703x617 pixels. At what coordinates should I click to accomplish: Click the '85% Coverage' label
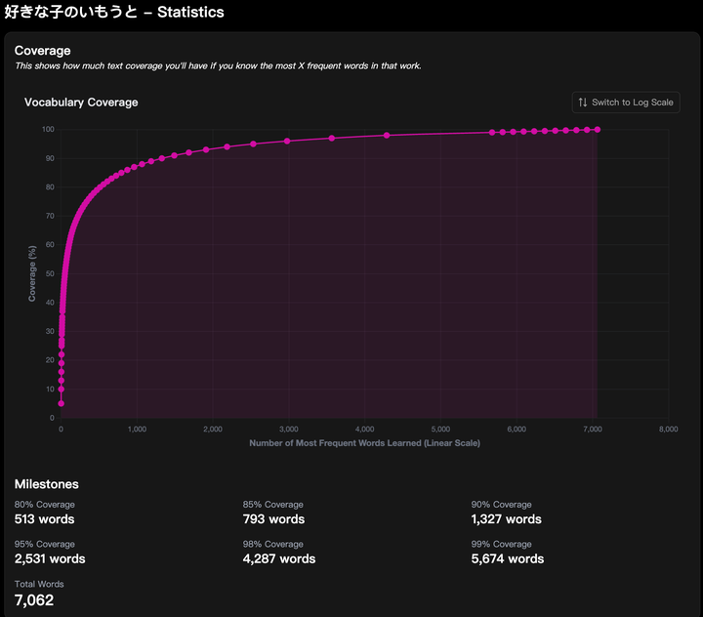[273, 505]
